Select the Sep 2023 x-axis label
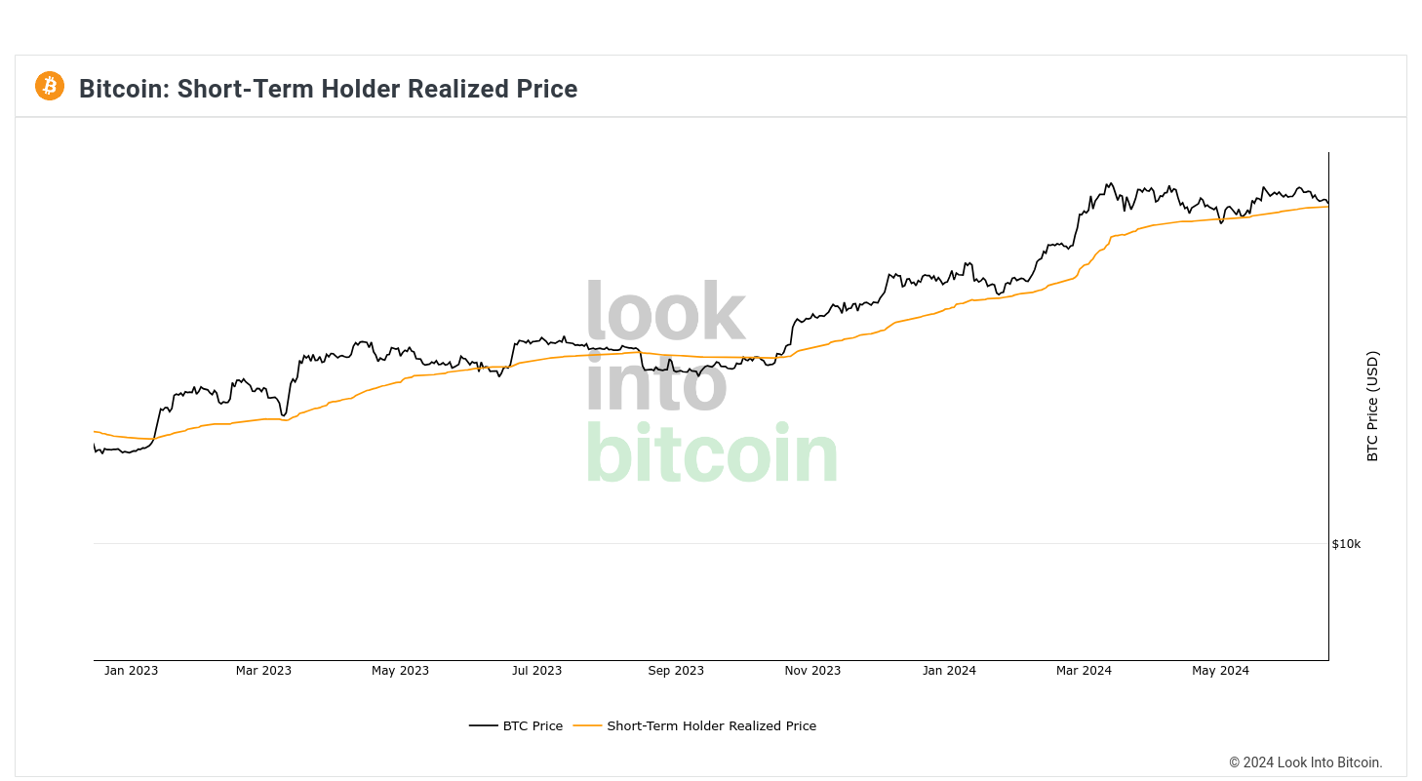 click(676, 671)
